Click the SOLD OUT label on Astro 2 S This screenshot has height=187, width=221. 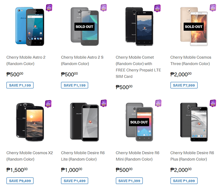point(84,27)
